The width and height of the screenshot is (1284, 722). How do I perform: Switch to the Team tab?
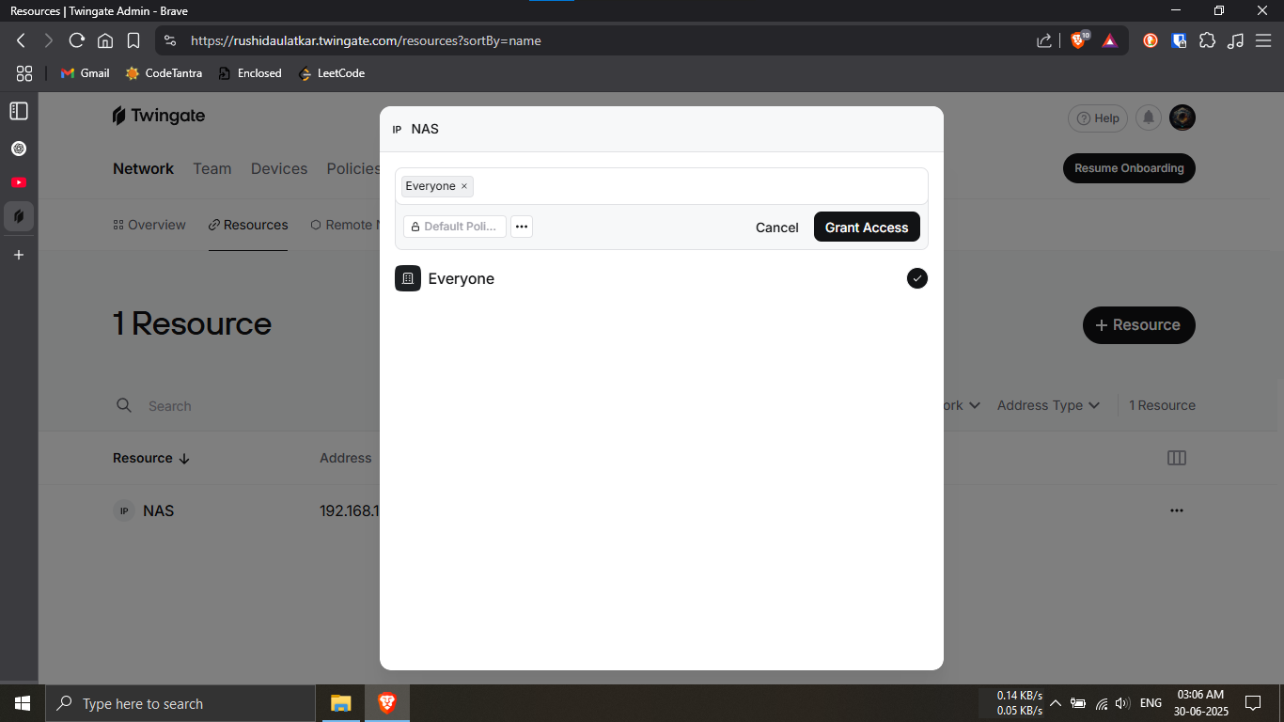[x=211, y=168]
